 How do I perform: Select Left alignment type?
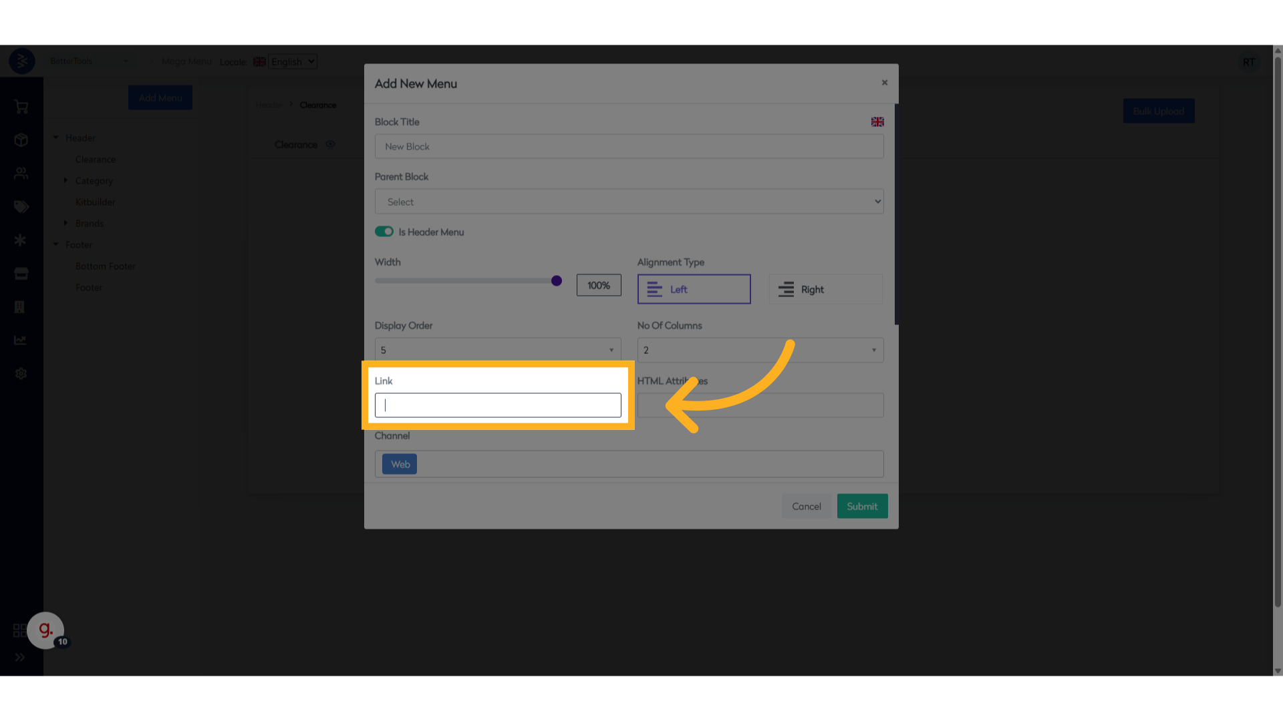click(694, 289)
